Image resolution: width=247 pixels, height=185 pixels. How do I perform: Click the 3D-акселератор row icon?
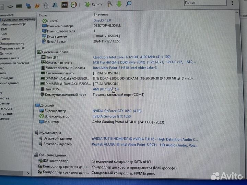tap(42, 116)
